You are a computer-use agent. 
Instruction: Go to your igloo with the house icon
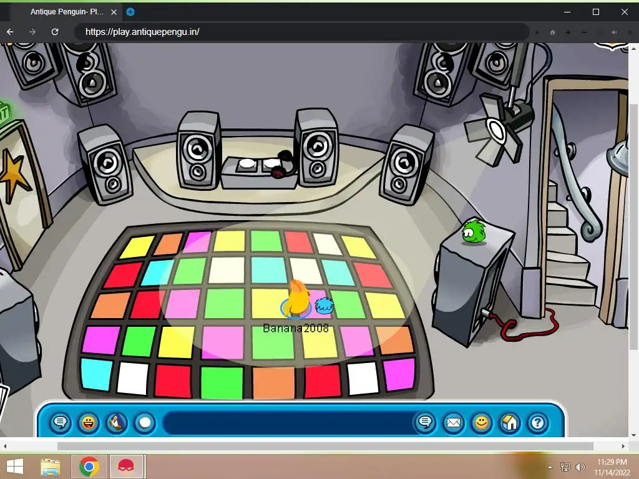click(x=509, y=422)
